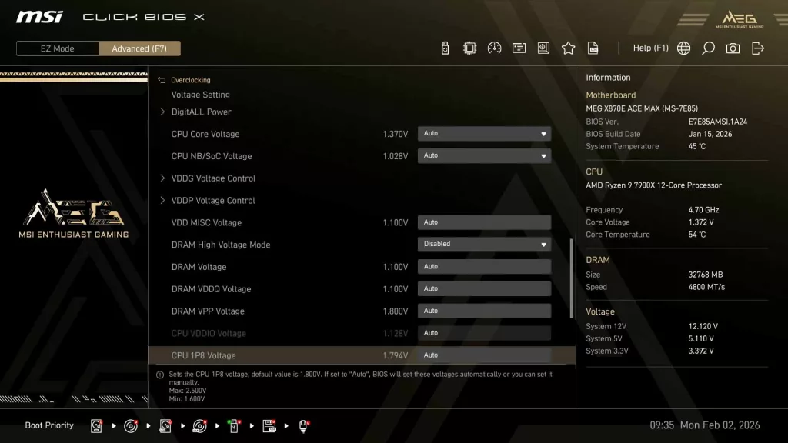Open Favorites with the star icon

[568, 48]
